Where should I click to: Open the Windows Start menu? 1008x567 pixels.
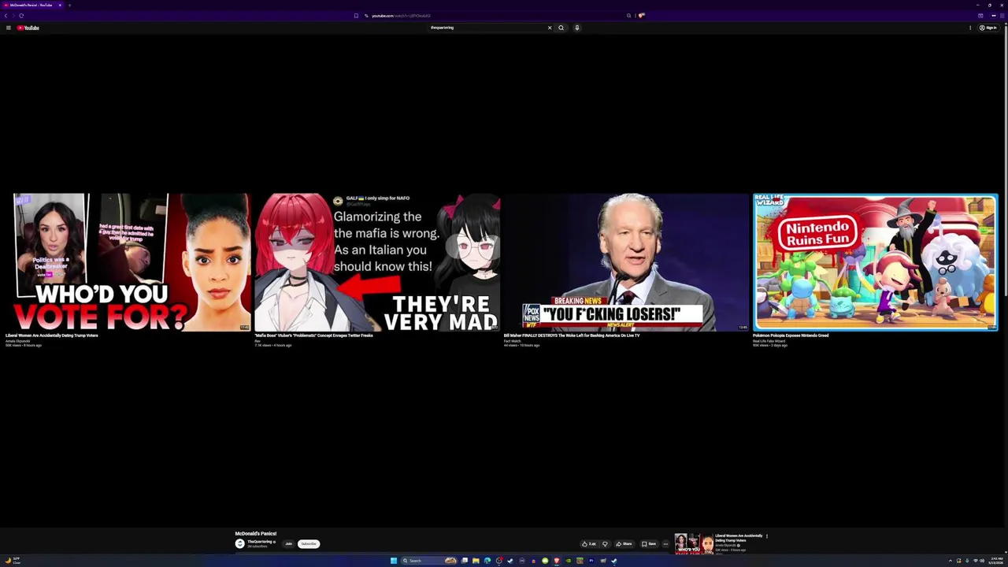pos(394,561)
